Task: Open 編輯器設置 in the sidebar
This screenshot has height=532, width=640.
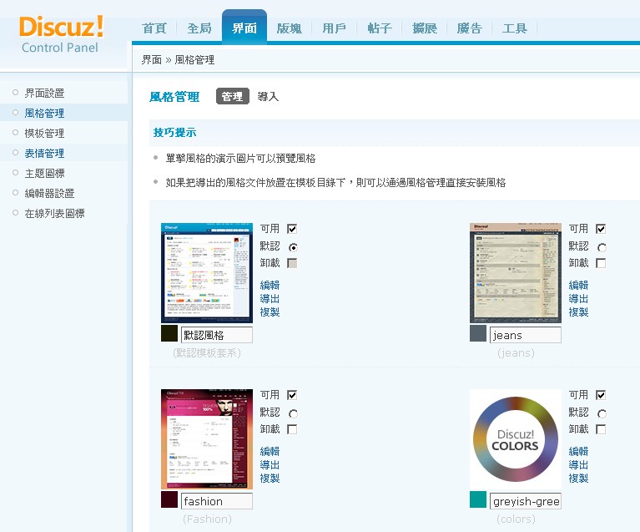Action: coord(49,193)
